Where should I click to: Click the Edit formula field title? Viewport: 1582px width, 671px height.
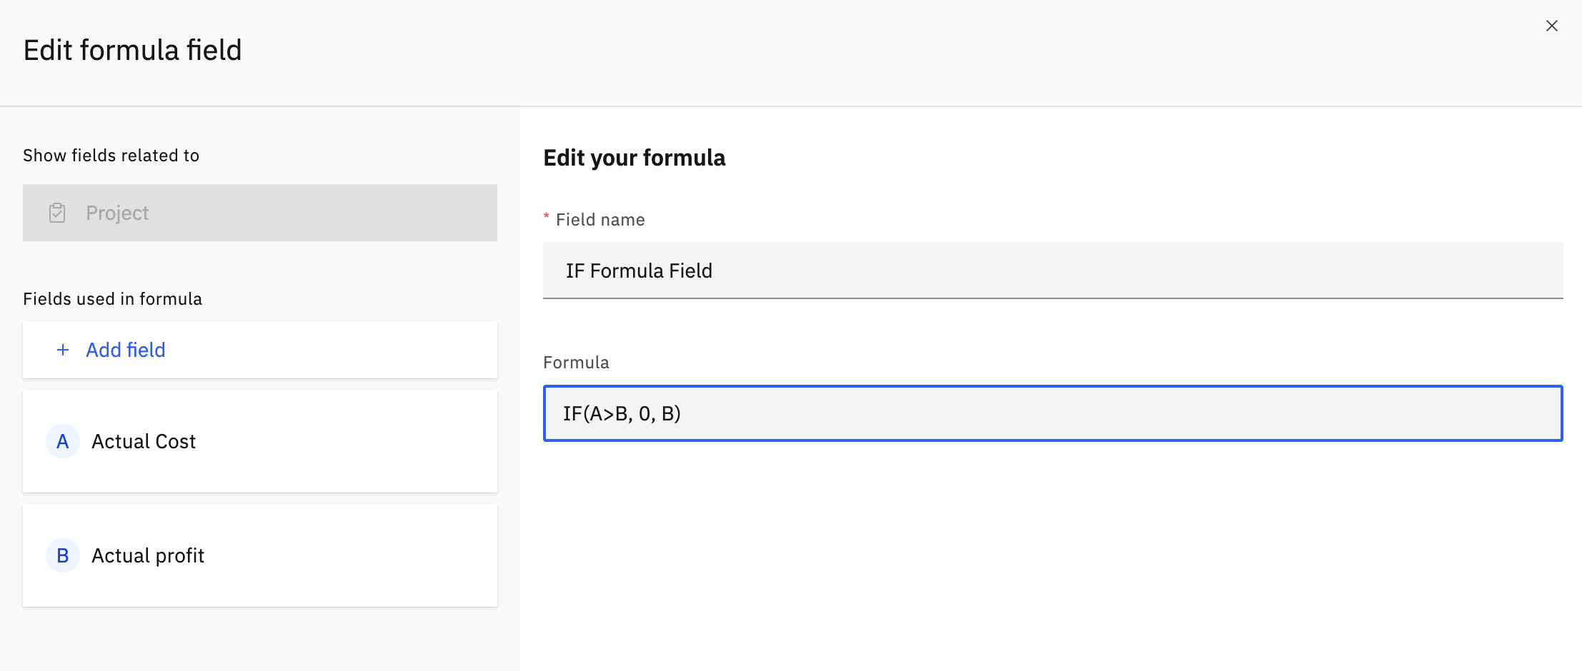click(x=132, y=50)
